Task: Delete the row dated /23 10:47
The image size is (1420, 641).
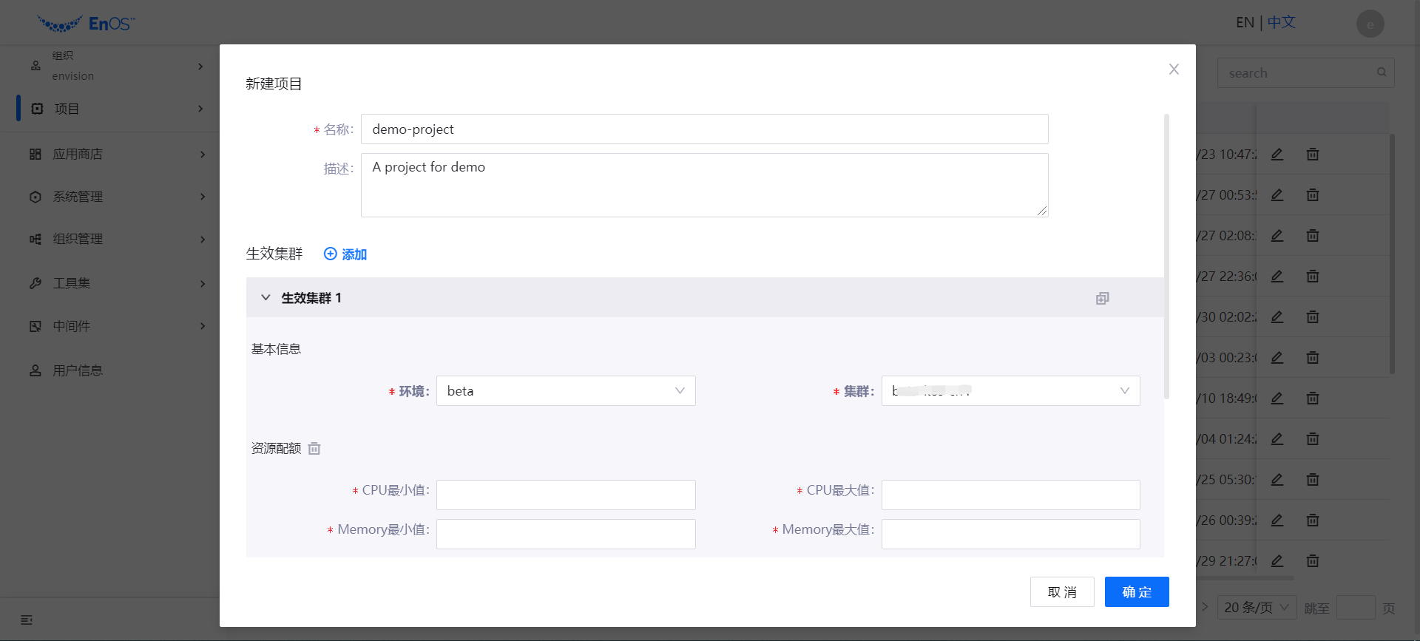Action: (x=1313, y=155)
